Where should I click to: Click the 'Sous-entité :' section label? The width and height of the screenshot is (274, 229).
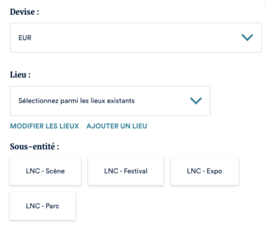click(x=34, y=146)
